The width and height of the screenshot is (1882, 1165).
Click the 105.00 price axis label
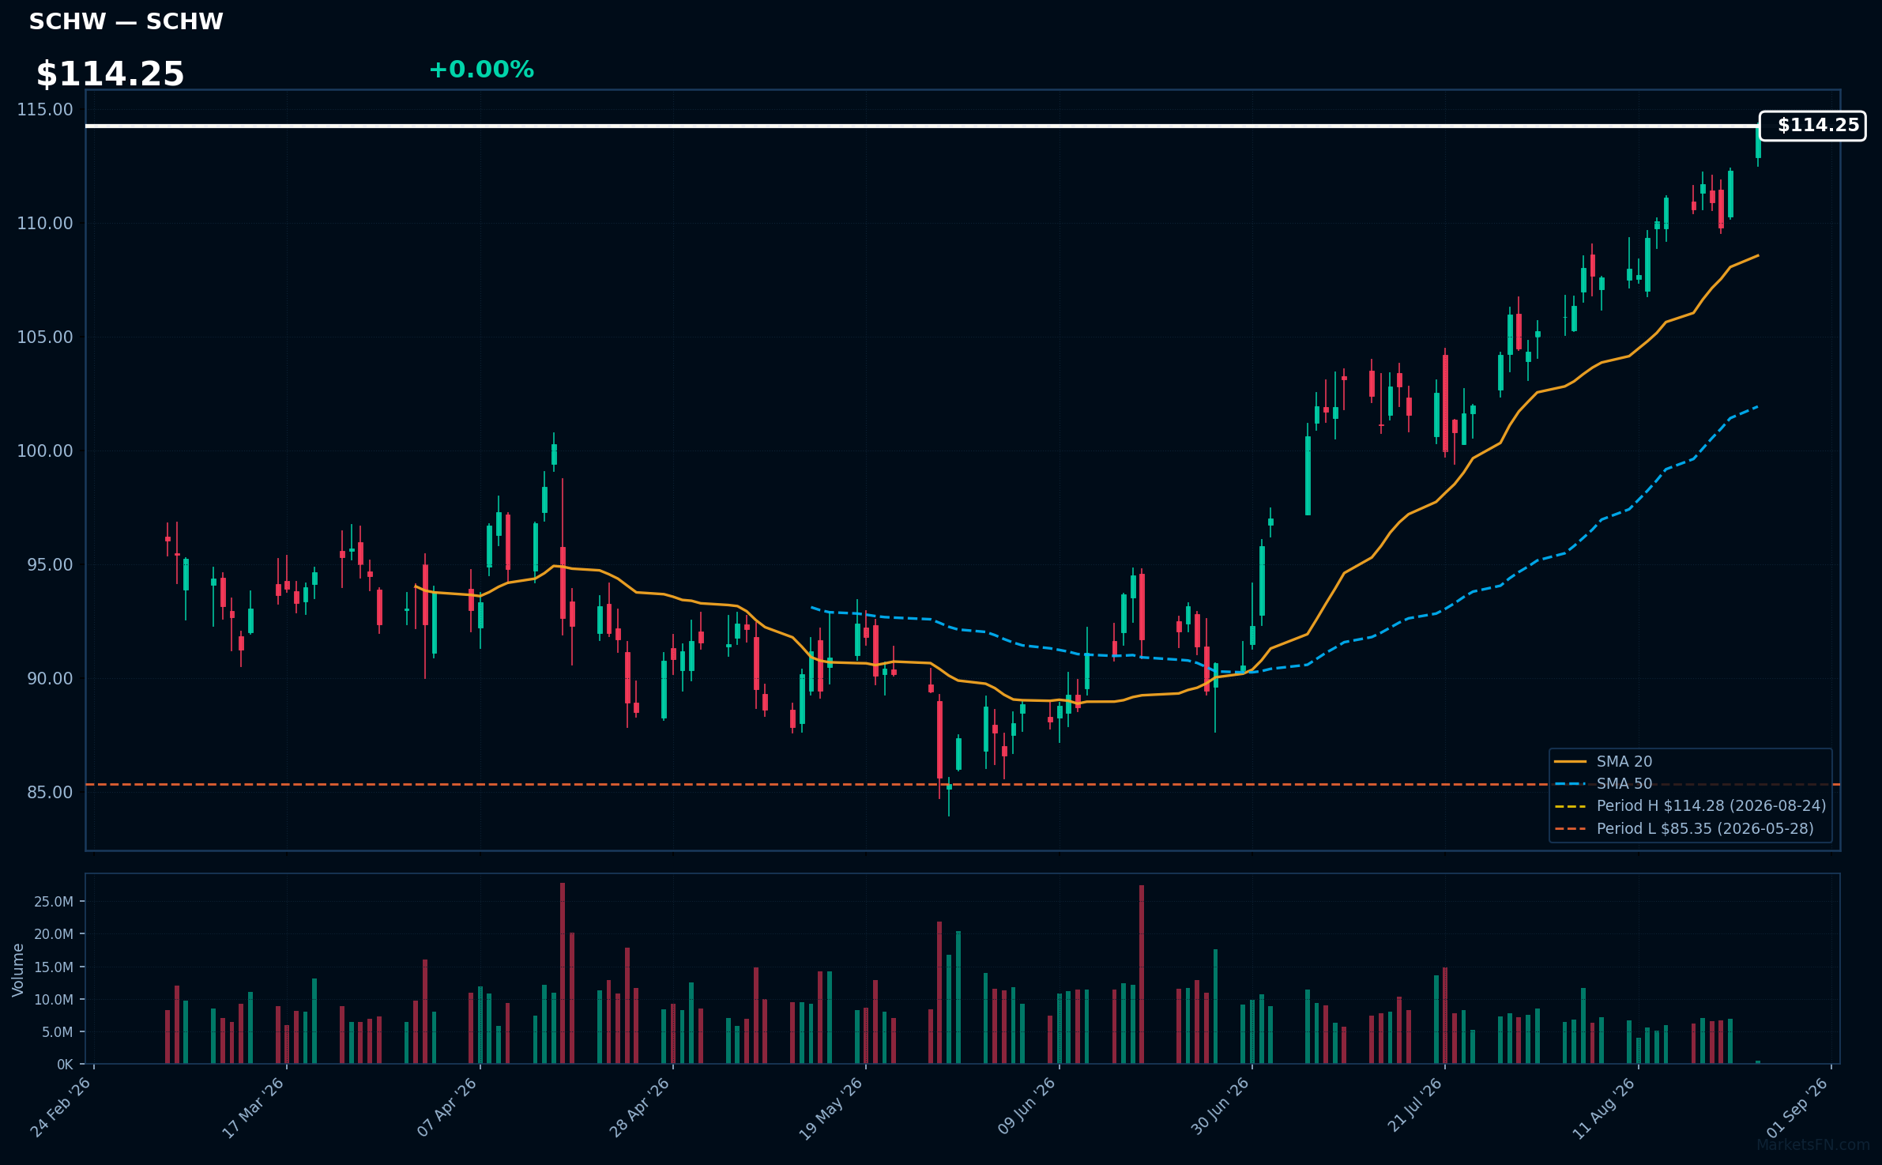[45, 337]
